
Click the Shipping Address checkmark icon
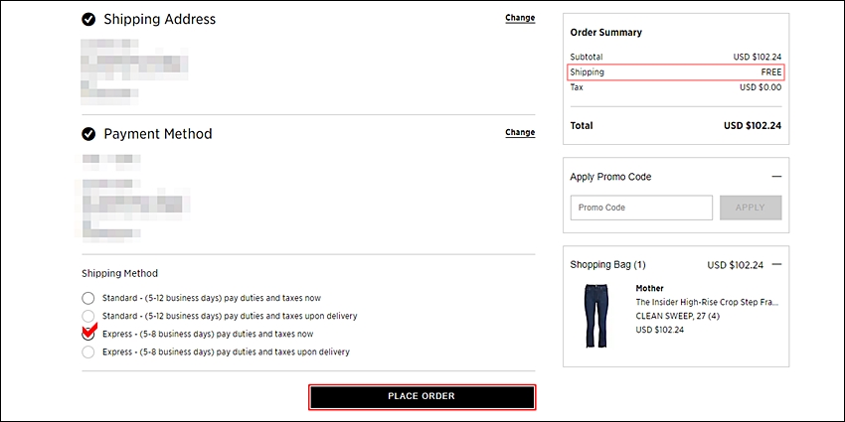tap(88, 20)
